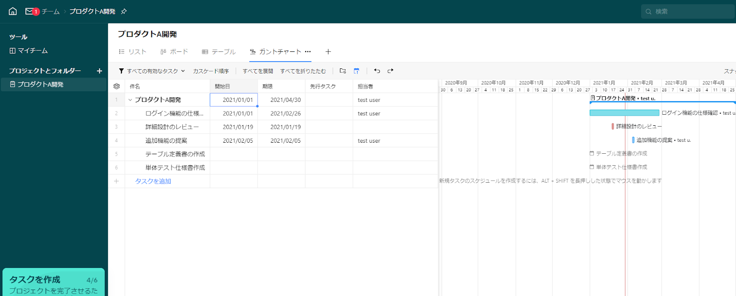736x296 pixels.
Task: Click the 先行タスク column header
Action: [329, 86]
